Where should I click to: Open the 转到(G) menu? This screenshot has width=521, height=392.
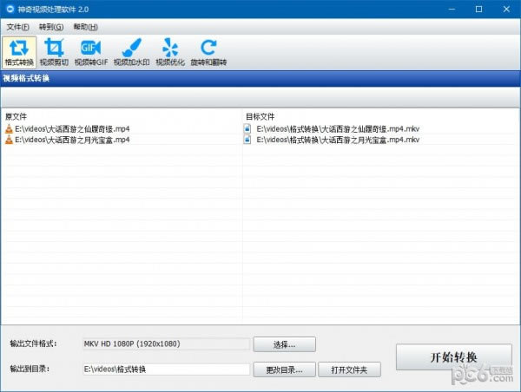click(51, 27)
